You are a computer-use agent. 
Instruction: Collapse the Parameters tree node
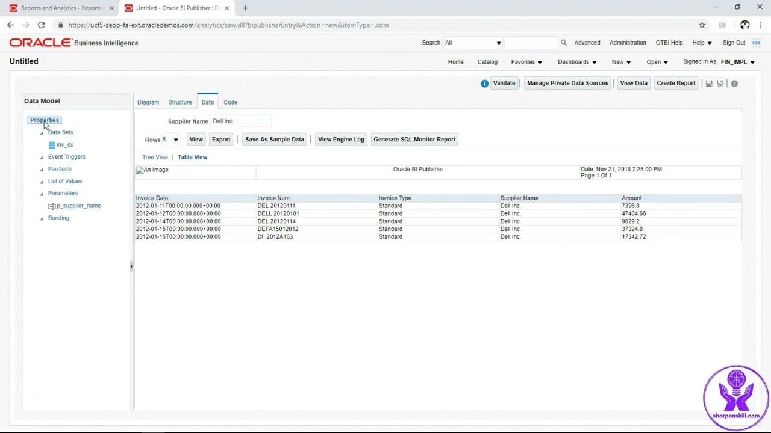42,194
